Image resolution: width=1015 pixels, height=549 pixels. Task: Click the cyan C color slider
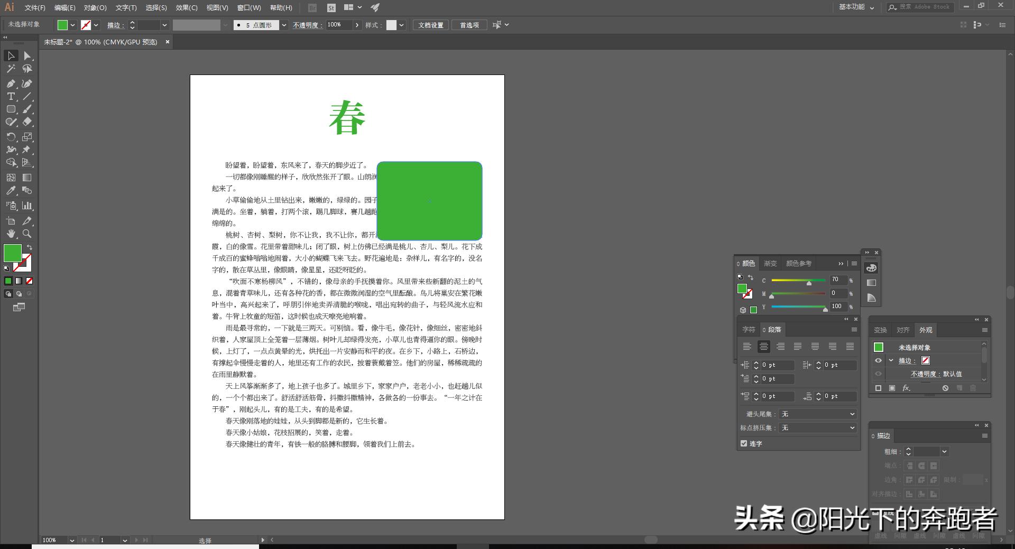click(798, 281)
